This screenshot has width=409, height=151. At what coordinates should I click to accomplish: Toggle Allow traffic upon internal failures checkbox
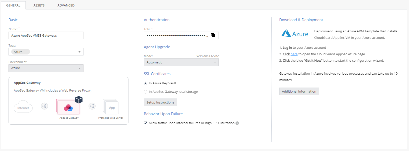[x=145, y=123]
